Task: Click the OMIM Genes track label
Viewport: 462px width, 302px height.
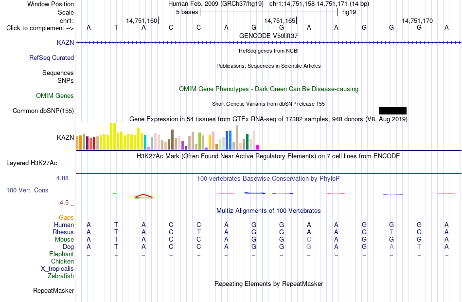Action: 55,95
